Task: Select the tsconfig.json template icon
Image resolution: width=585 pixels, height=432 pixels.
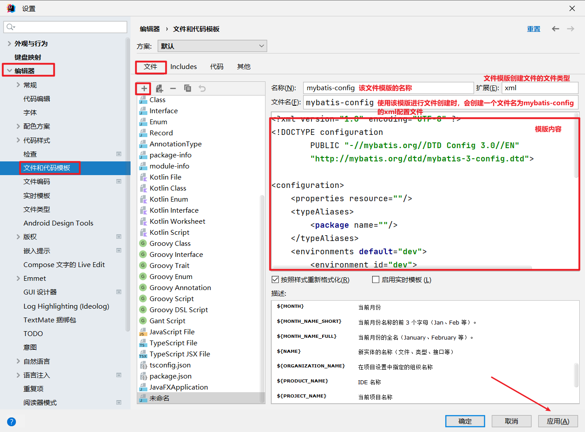Action: 143,365
